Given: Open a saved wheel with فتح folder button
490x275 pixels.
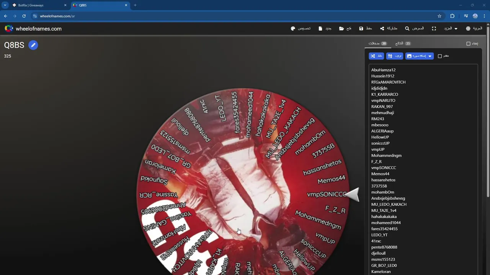Looking at the screenshot, I should point(345,29).
